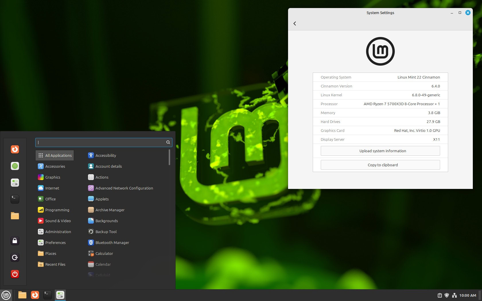
Task: Click the Lock Screen icon in menu
Action: tap(15, 241)
